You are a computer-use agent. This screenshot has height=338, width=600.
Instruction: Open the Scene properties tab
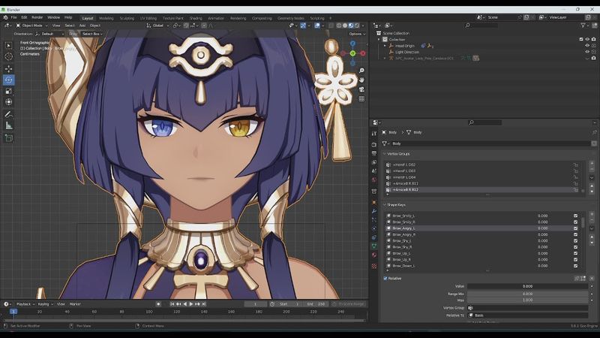coord(373,171)
